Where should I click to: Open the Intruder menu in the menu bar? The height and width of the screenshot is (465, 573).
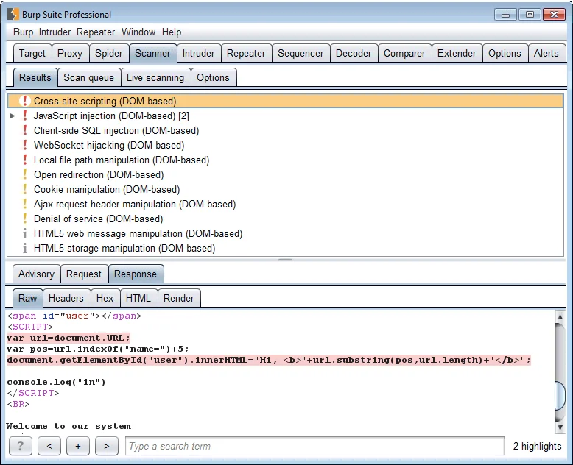click(55, 32)
